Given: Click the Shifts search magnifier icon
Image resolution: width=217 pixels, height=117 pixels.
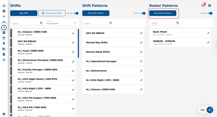Looking at the screenshot, I should [41, 23].
